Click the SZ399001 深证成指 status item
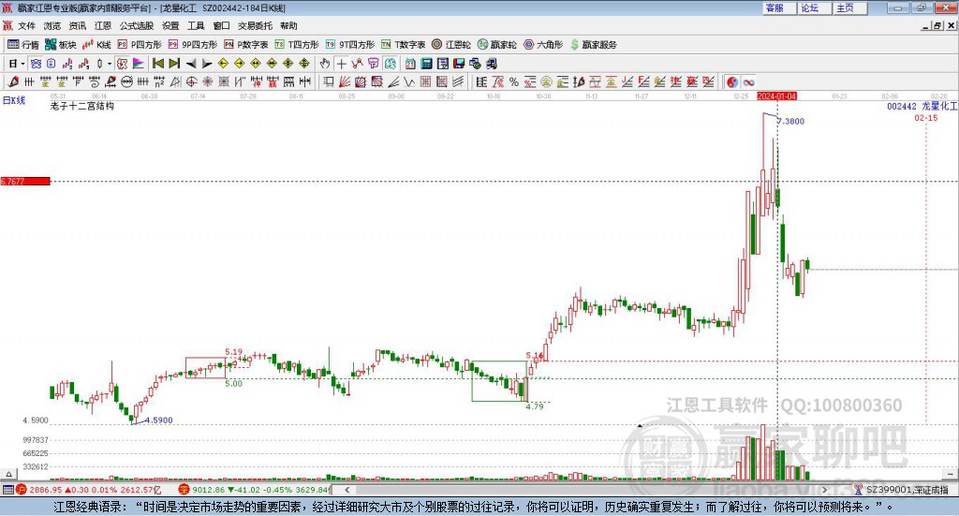The width and height of the screenshot is (959, 516). [x=902, y=490]
